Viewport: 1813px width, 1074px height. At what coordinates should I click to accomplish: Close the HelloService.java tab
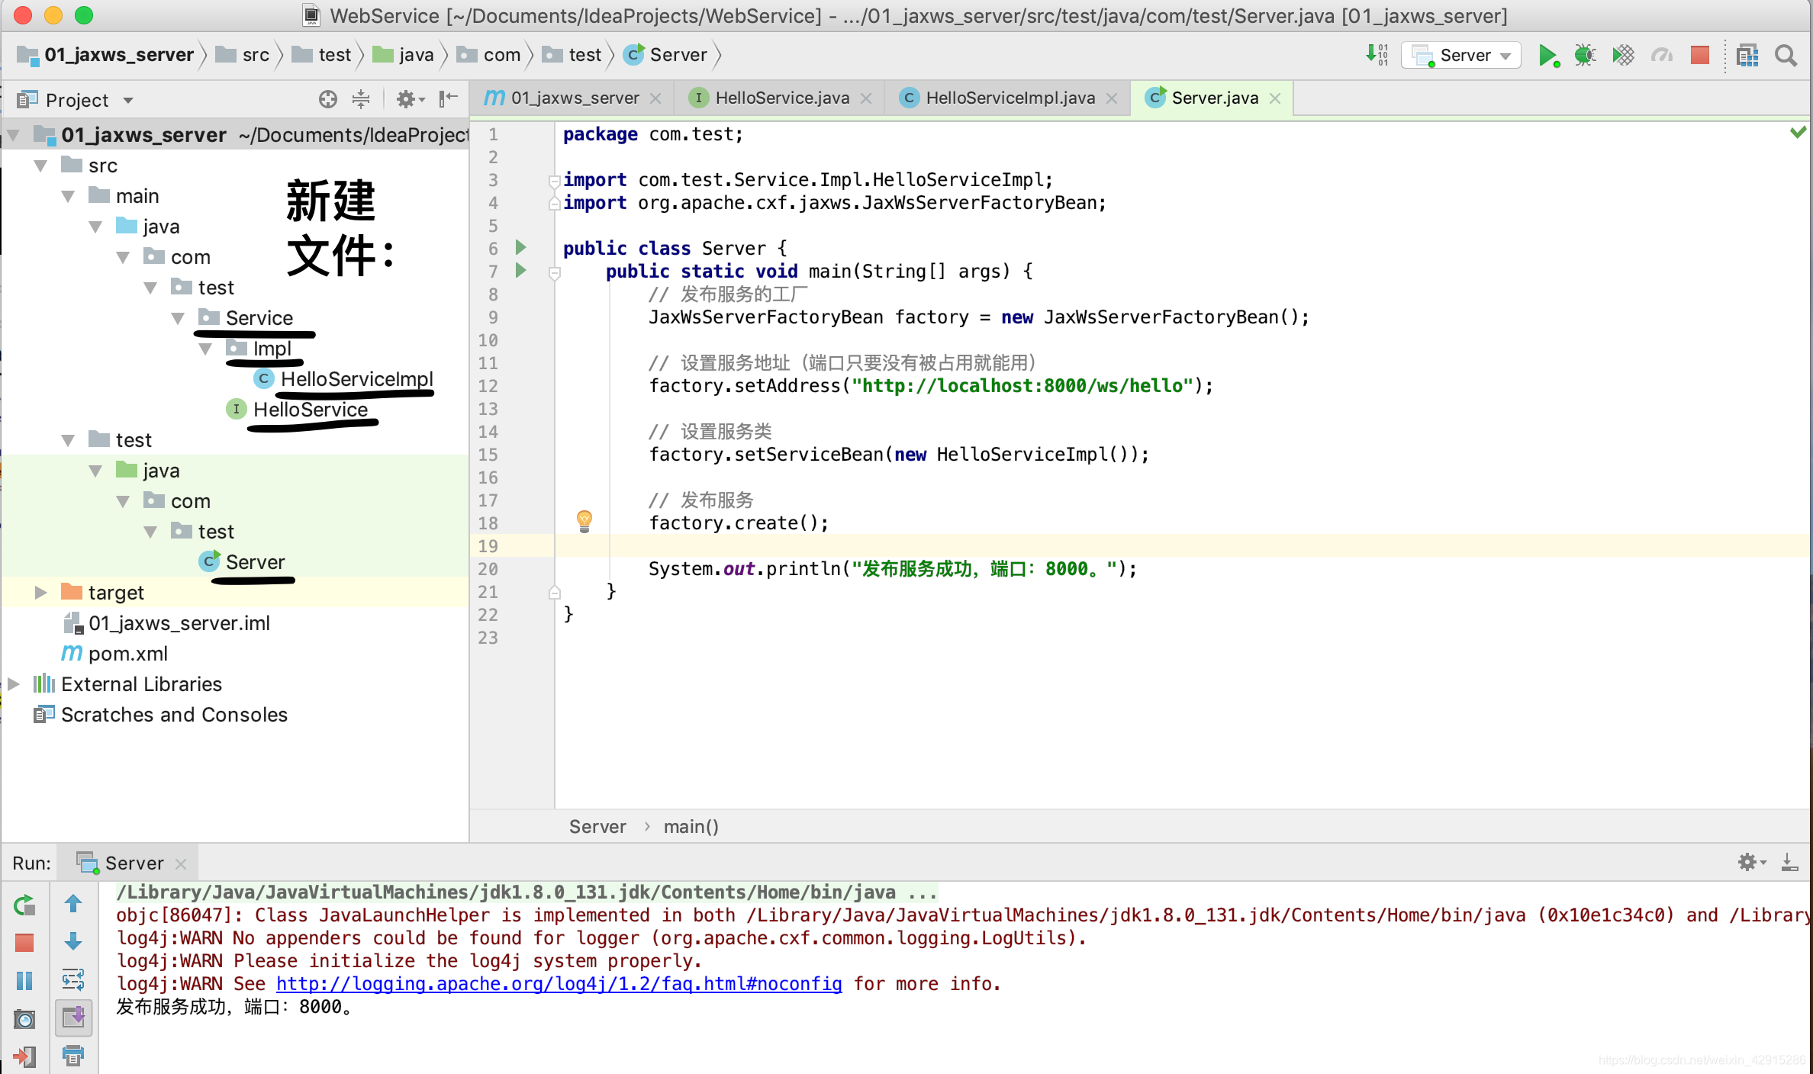click(866, 98)
